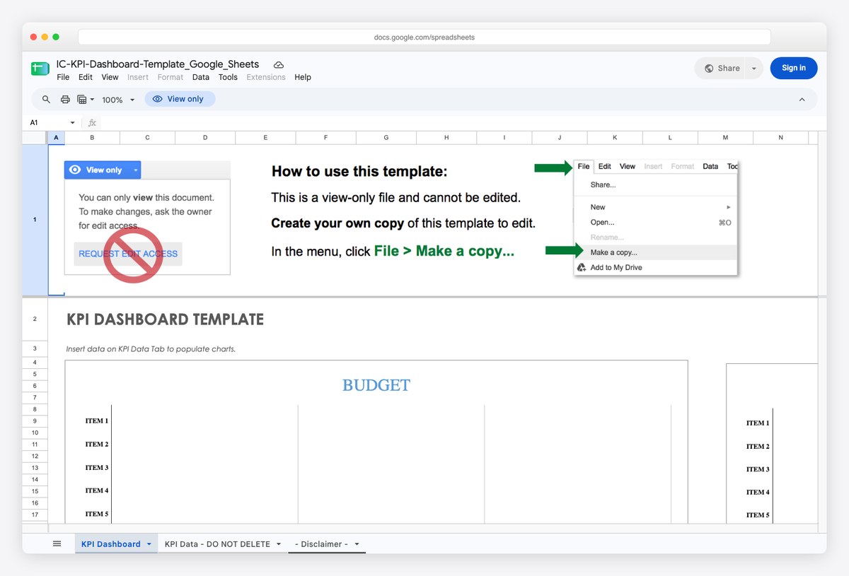Viewport: 849px width, 576px height.
Task: Expand the Share options dropdown arrow
Action: click(x=754, y=69)
